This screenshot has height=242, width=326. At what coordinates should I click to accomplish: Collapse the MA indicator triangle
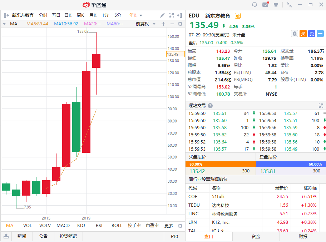(x=4, y=24)
